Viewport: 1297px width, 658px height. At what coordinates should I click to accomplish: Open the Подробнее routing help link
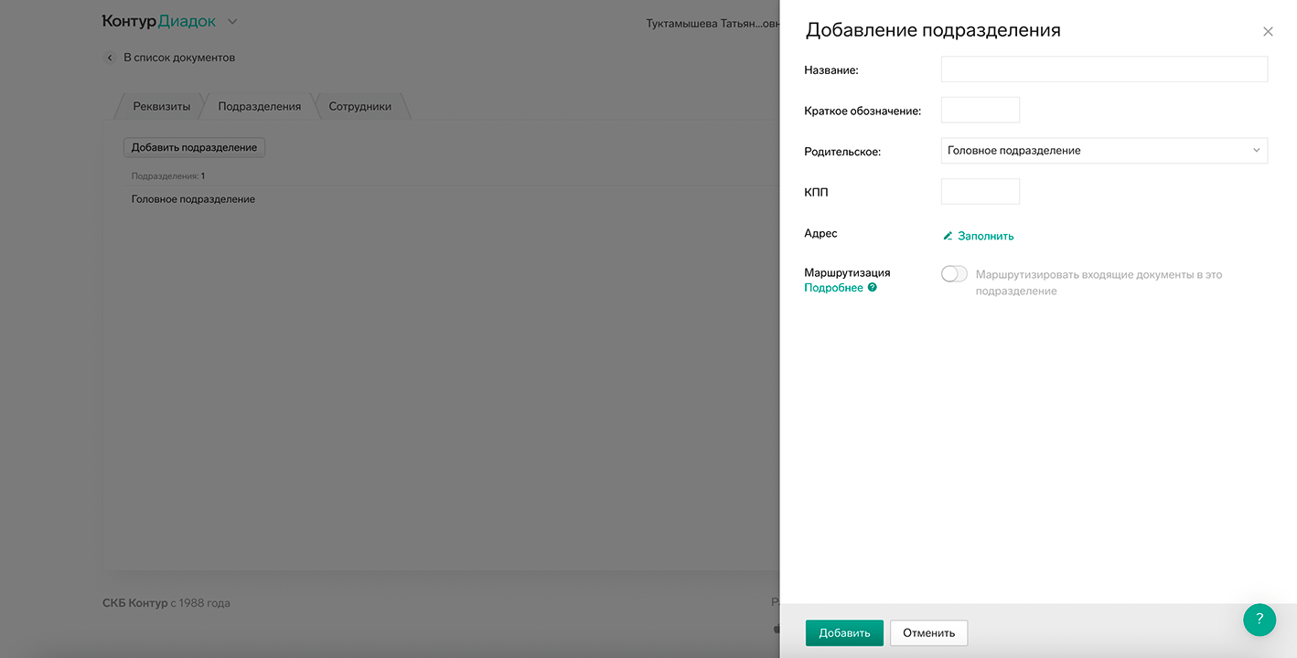coord(833,288)
